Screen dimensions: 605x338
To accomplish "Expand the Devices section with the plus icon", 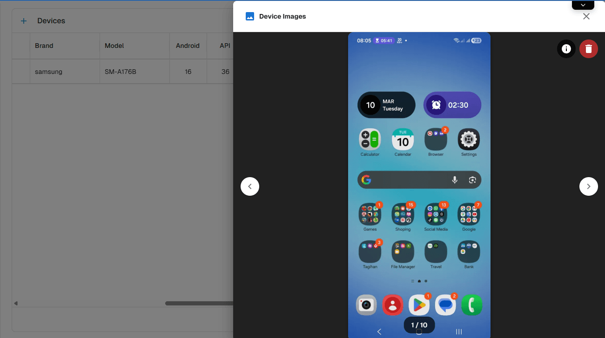I will click(23, 20).
